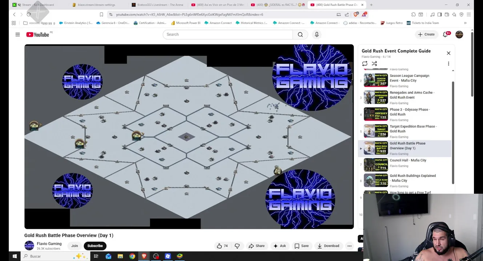Open the Historical Metrics bookmark

(x=251, y=23)
